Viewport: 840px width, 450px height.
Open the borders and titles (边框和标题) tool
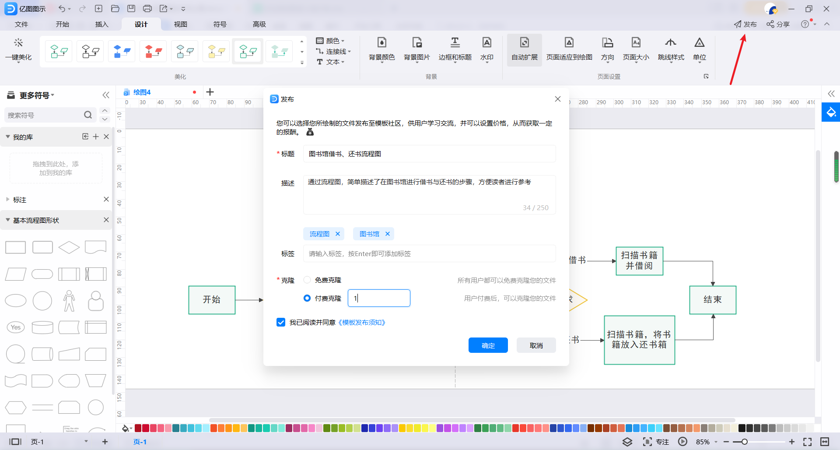(x=455, y=43)
